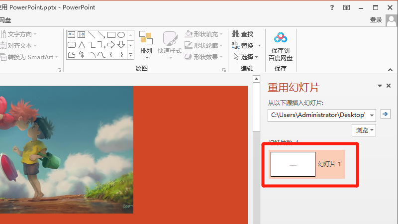The image size is (398, 224).
Task: Collapse the ribbon with the chevron
Action: click(x=390, y=69)
